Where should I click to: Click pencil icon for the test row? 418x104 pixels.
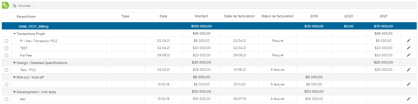409,99
